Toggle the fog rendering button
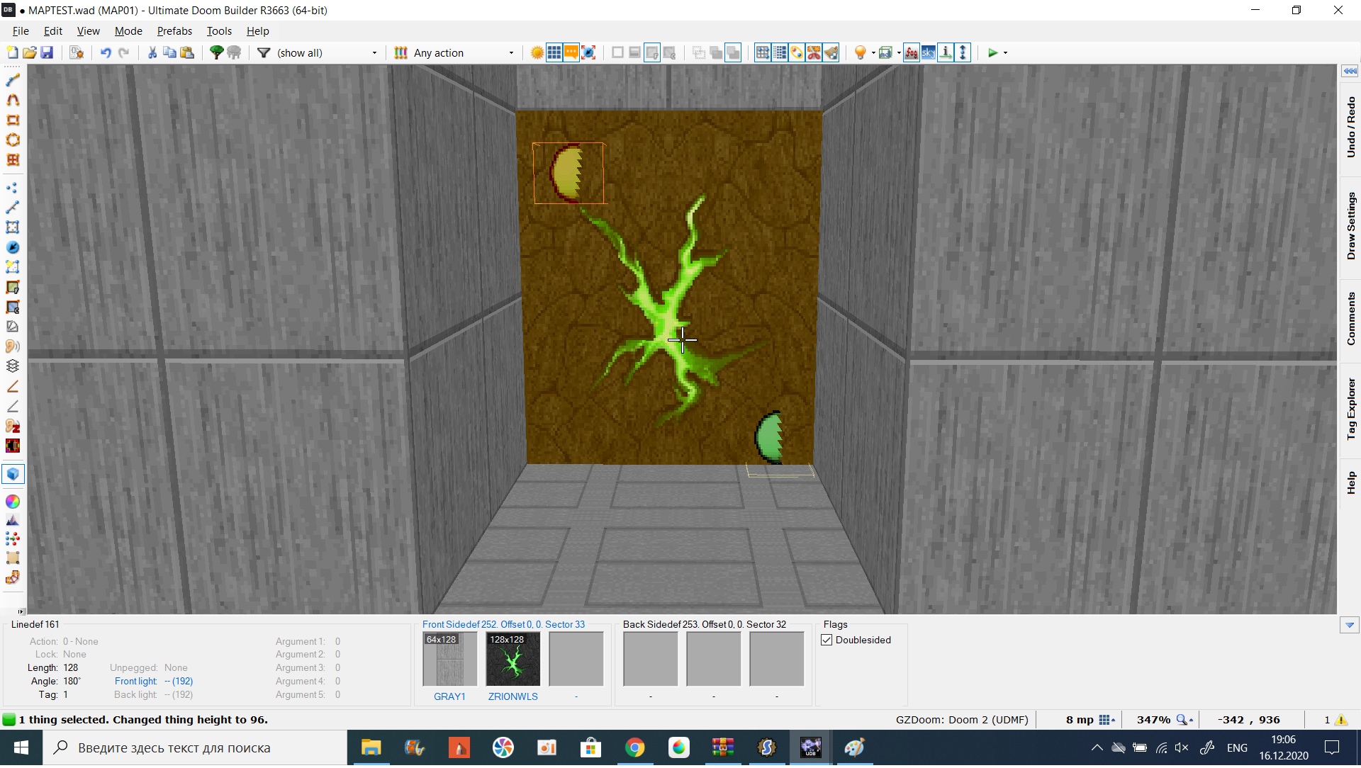Image resolution: width=1361 pixels, height=768 pixels. (912, 53)
